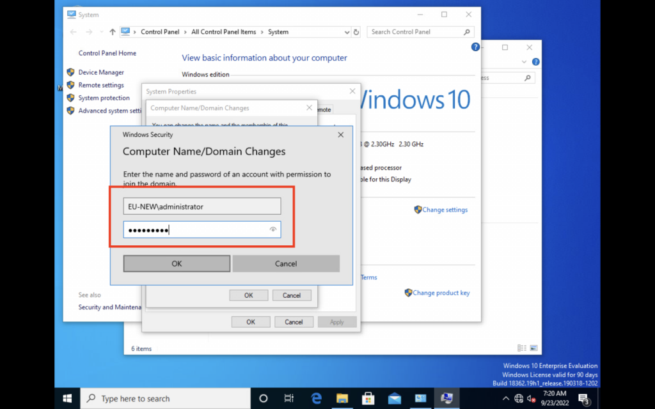This screenshot has width=655, height=409.
Task: Expand breadcrumb chevron after Control Panel
Action: [186, 32]
